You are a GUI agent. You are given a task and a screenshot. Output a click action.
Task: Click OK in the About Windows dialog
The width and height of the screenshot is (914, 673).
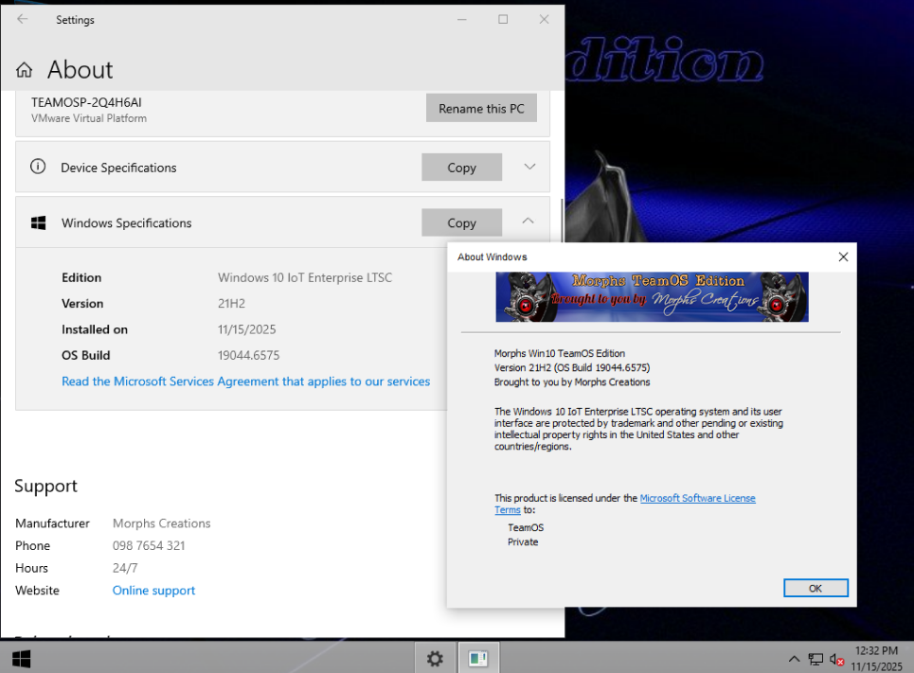pos(815,588)
